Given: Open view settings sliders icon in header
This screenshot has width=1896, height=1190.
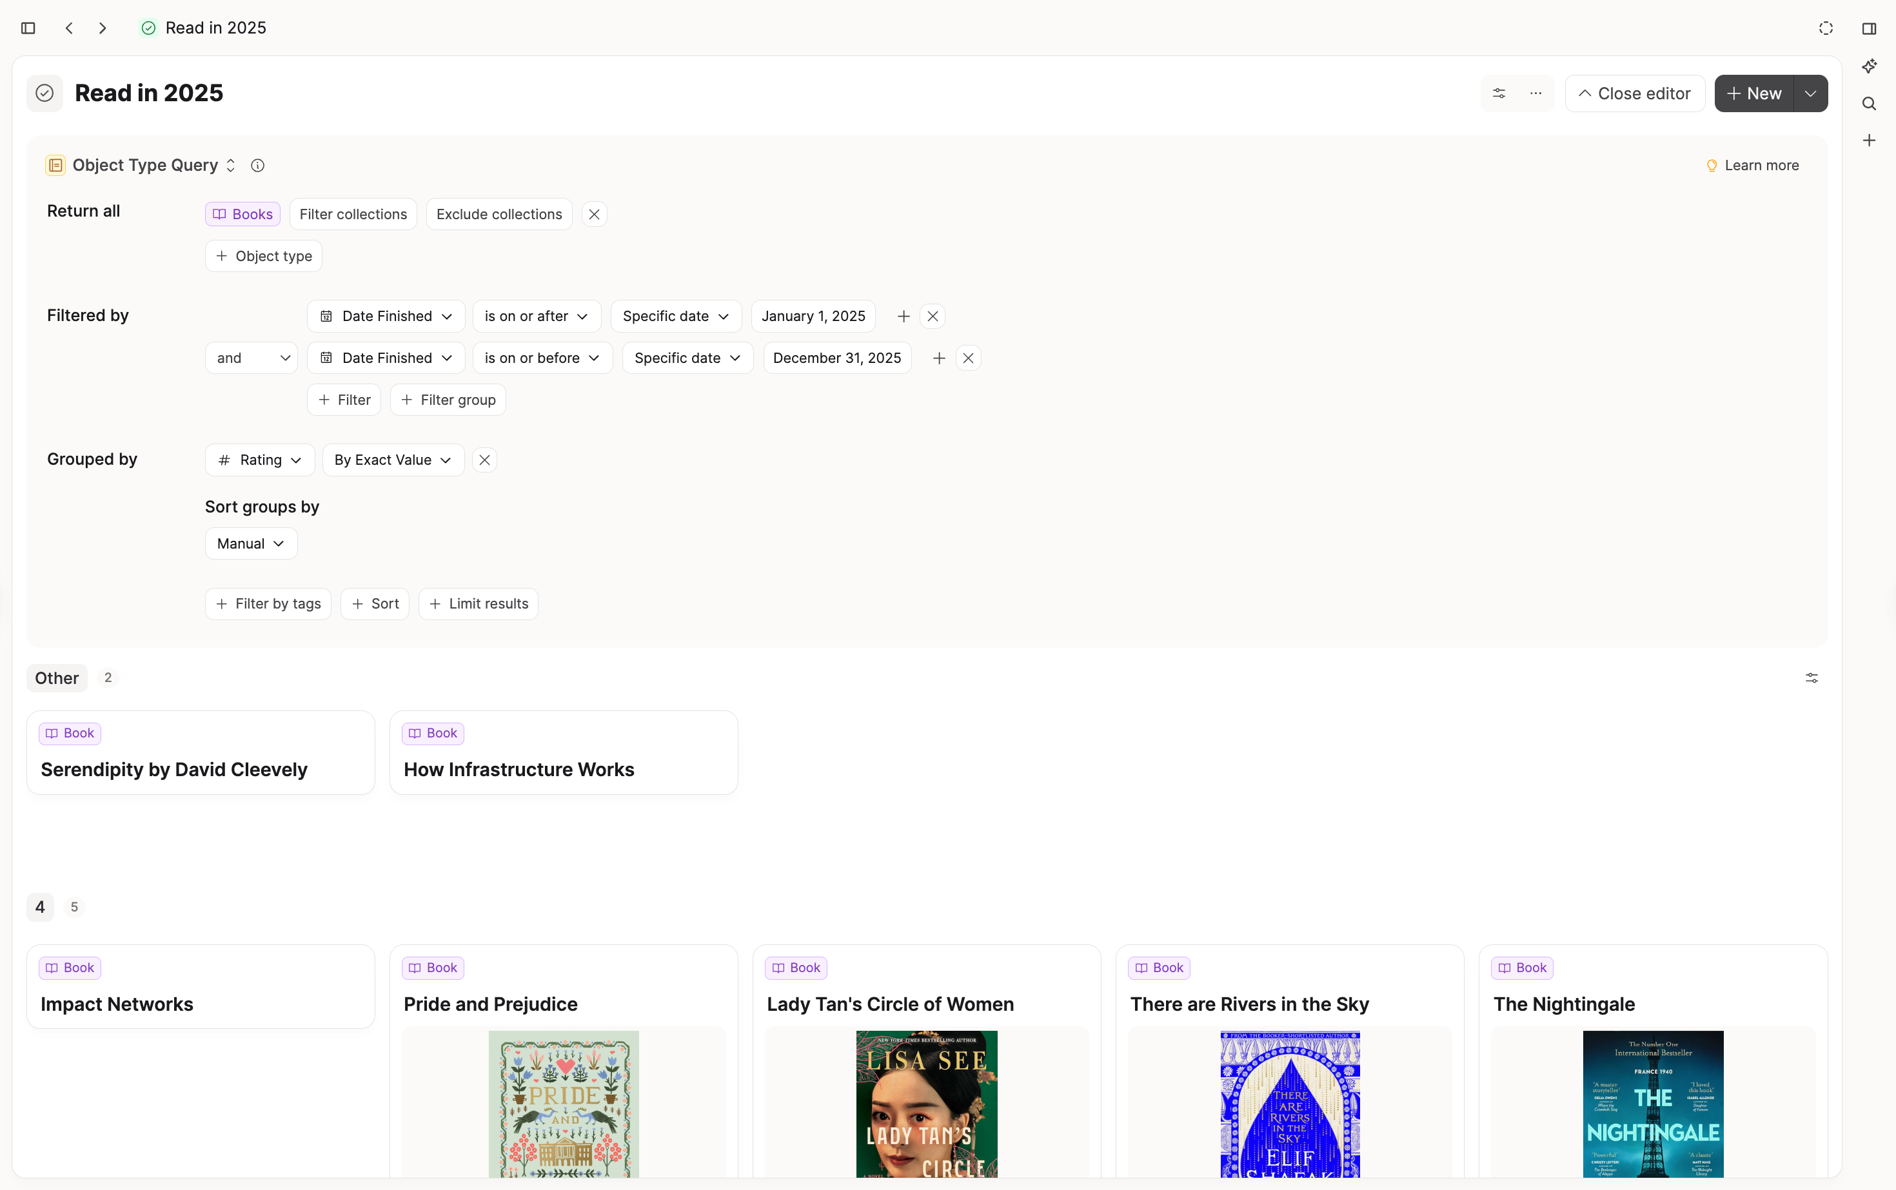Looking at the screenshot, I should click(1499, 93).
